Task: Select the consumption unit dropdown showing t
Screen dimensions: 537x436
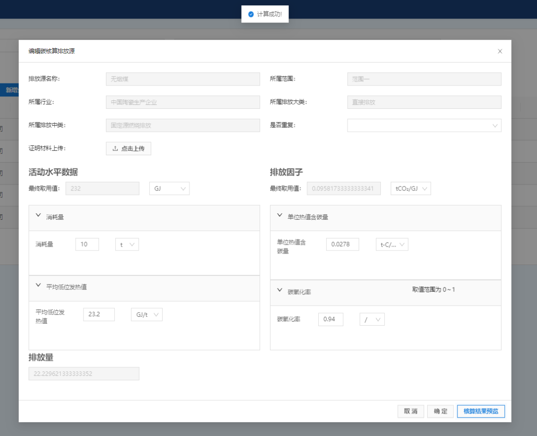Action: coord(127,245)
